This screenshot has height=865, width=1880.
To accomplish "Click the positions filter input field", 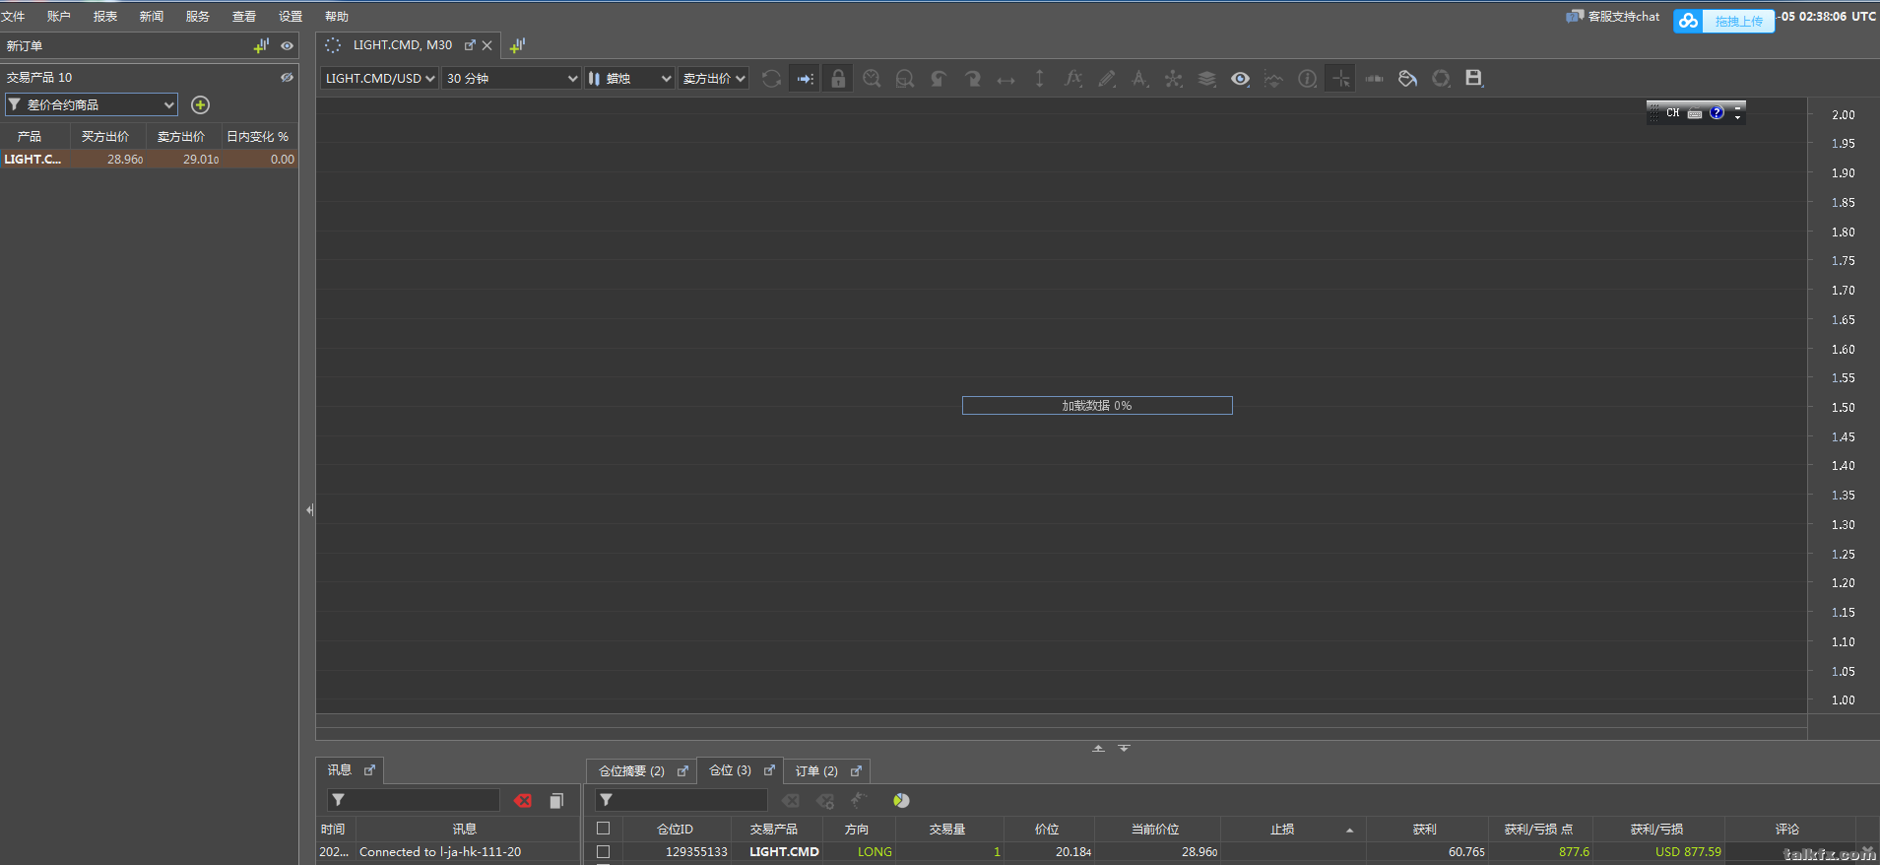I will click(x=681, y=800).
